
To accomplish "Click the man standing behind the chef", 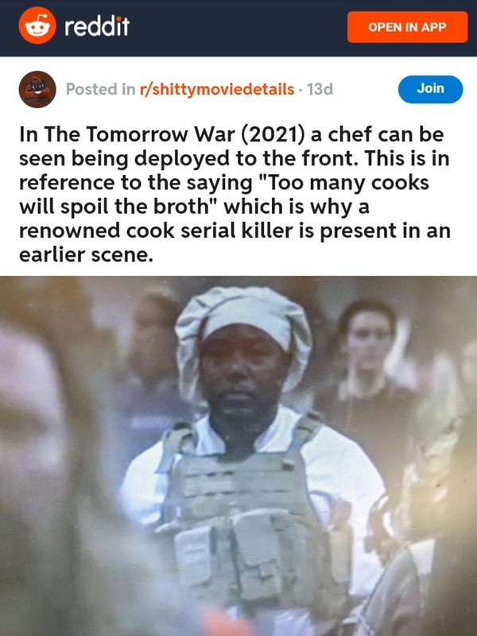I will click(367, 365).
